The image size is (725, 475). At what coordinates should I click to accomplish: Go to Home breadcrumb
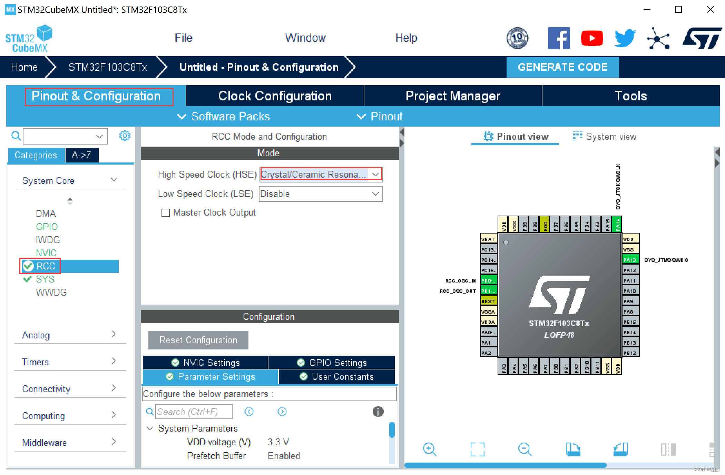24,67
